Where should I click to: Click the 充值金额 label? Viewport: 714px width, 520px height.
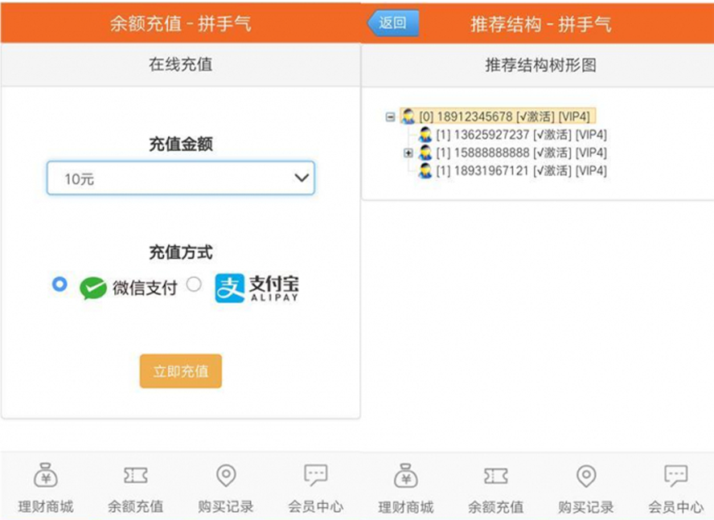point(181,144)
